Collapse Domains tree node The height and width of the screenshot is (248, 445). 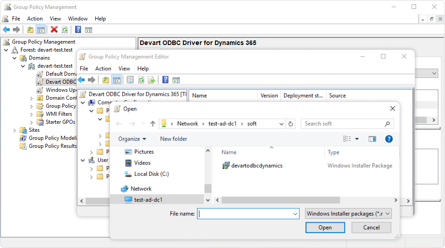pyautogui.click(x=15, y=58)
